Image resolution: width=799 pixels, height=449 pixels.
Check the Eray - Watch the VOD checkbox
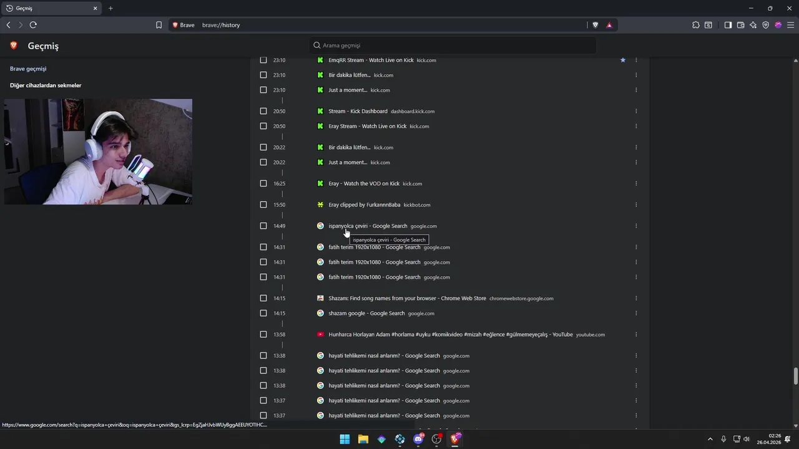(x=263, y=183)
